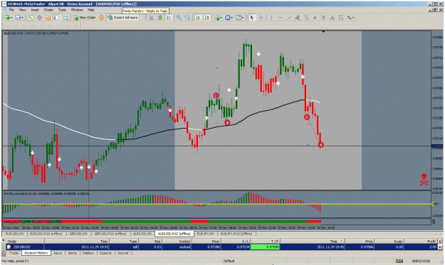445x265 pixels.
Task: Click the Zoom Out magnifier icon
Action: [187, 18]
